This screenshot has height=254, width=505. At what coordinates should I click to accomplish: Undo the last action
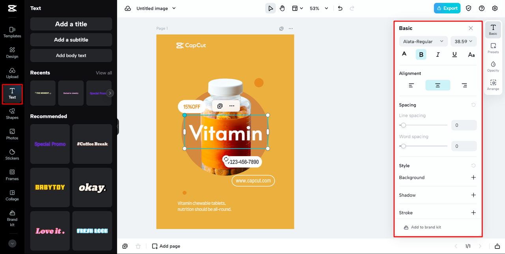340,8
